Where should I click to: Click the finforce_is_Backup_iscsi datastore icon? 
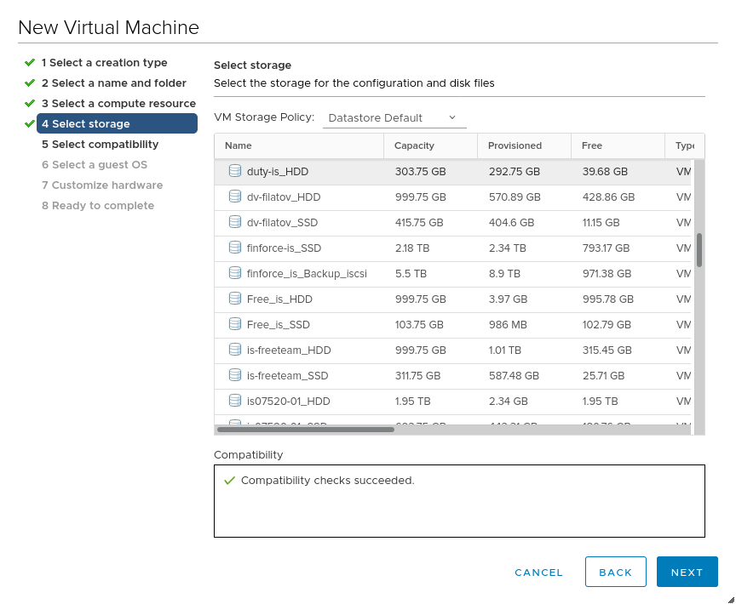coord(235,273)
